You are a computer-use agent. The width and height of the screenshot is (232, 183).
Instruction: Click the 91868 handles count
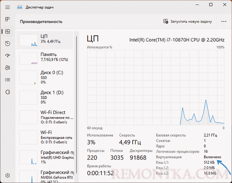(x=138, y=158)
